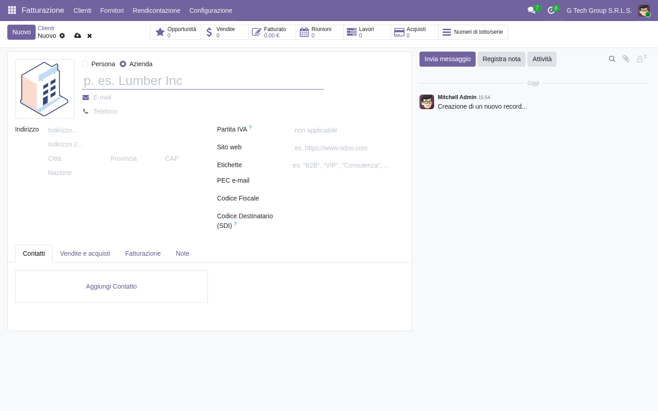Open Vendite dollar smart button
Viewport: 658px width, 411px height.
point(224,32)
